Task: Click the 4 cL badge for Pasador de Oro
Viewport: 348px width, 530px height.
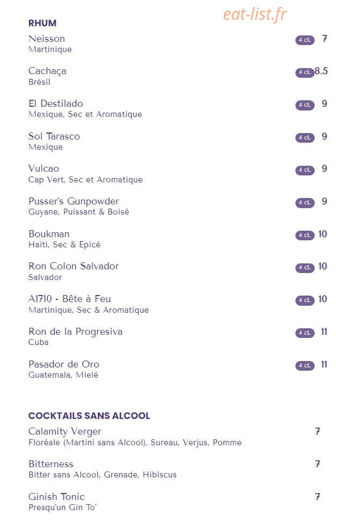Action: pos(305,366)
